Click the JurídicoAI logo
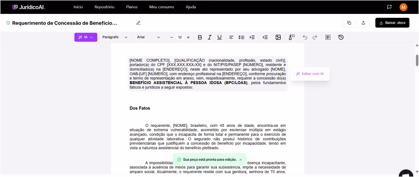This screenshot has height=177, width=419. [x=29, y=7]
